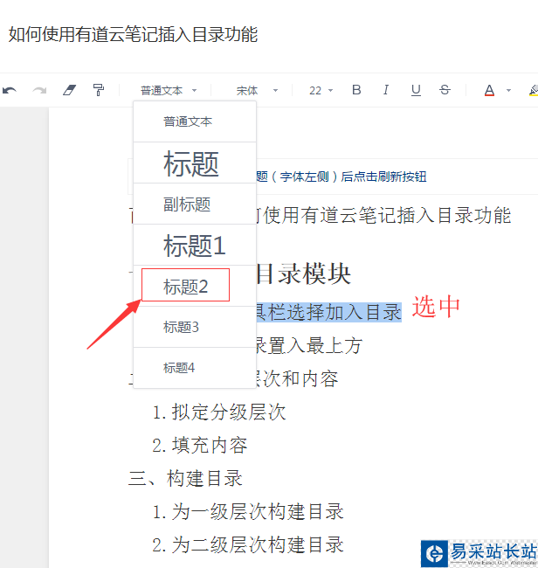Click the document heading 使用有道云笔记插入目录功能
Screen dimensions: 538x568
click(387, 215)
